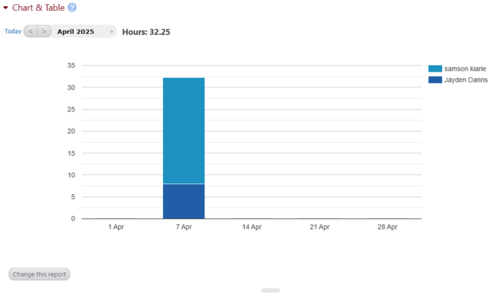
Task: Collapse the Chart & Table section triangle
Action: (x=6, y=8)
